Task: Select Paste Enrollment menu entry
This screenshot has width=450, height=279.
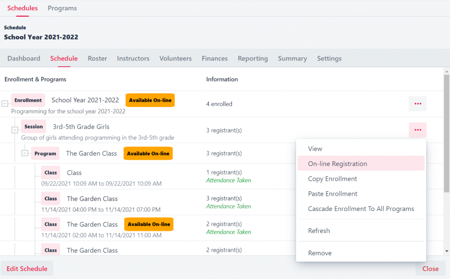Action: click(333, 193)
